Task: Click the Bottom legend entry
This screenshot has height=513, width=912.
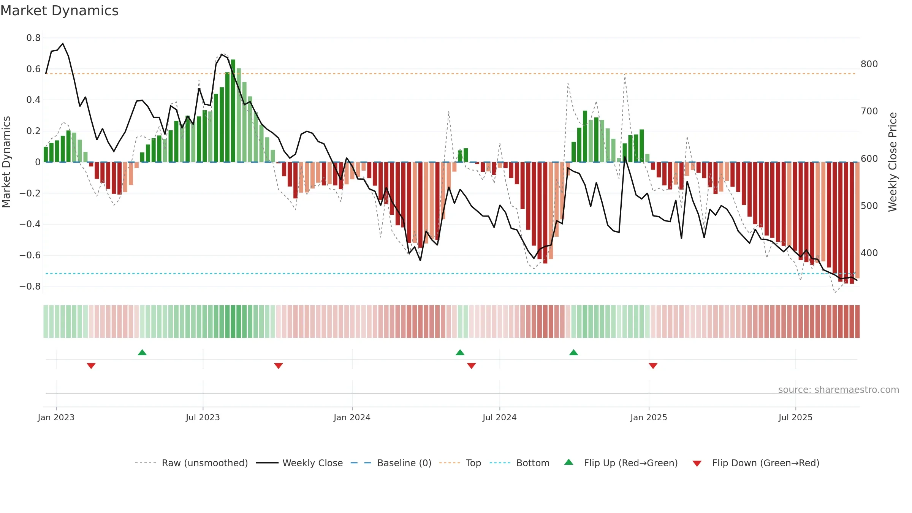Action: [519, 463]
